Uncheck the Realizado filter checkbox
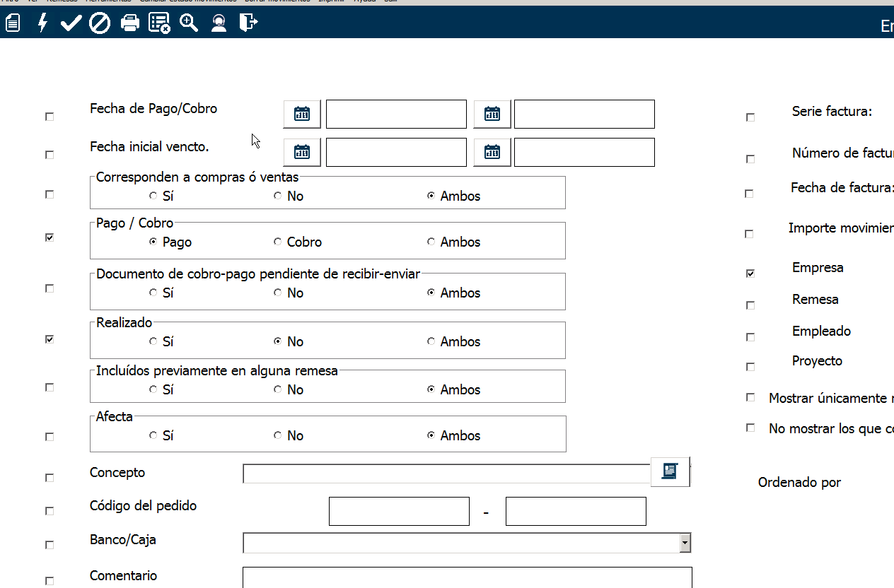The image size is (894, 588). (x=50, y=339)
